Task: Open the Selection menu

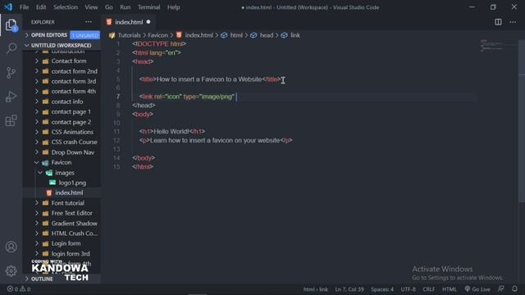Action: [66, 7]
